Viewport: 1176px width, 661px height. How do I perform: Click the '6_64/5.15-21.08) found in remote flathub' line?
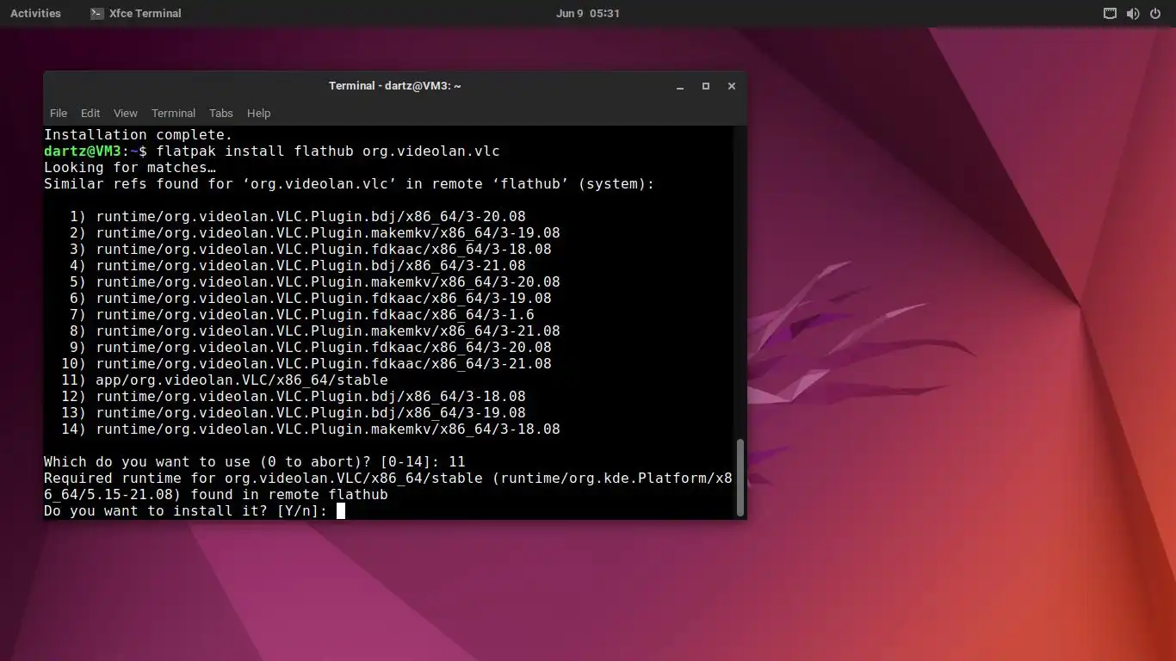(x=216, y=495)
